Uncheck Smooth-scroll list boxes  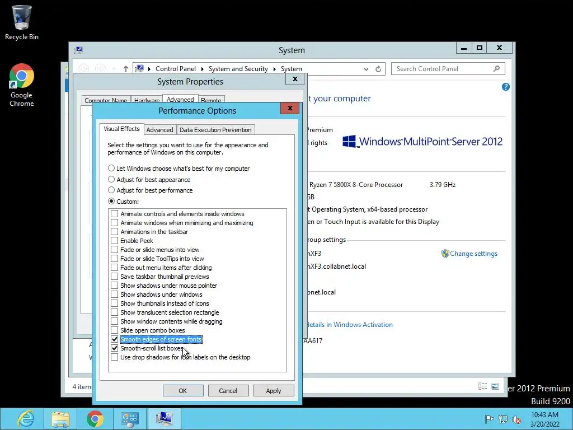click(x=114, y=348)
